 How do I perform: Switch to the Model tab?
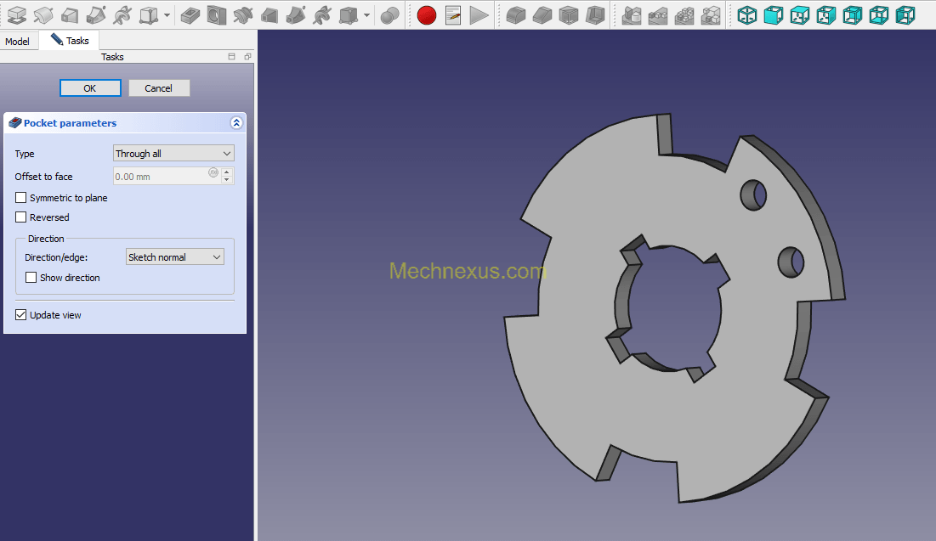tap(17, 42)
